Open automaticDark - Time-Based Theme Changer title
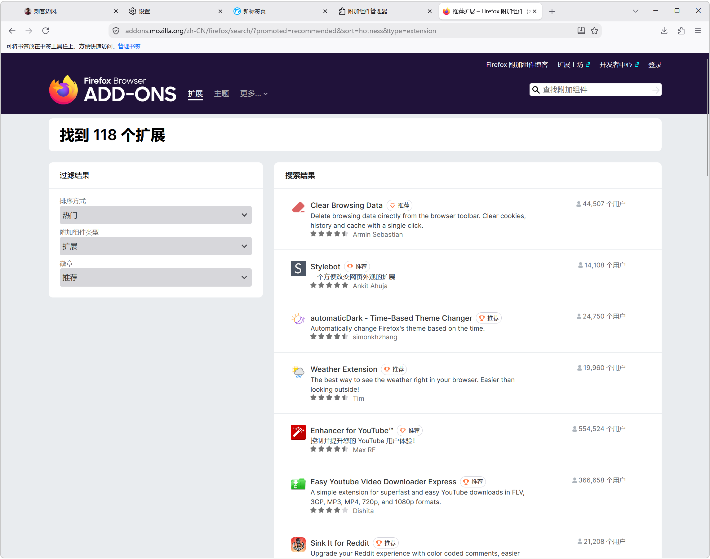 tap(391, 318)
